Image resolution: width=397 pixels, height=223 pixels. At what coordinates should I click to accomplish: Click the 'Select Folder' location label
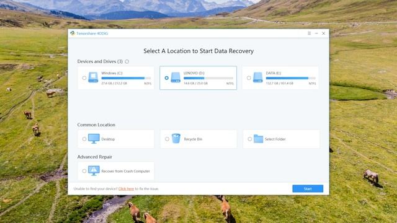coord(275,139)
